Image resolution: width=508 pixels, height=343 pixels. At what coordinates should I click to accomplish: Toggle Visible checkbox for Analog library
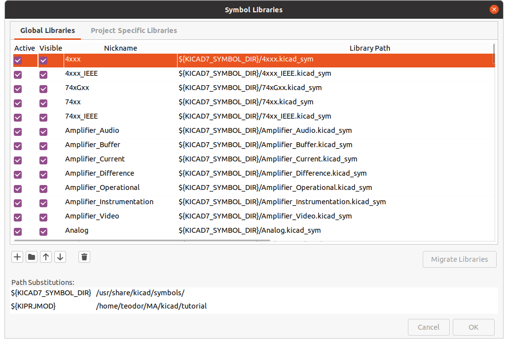pyautogui.click(x=43, y=232)
